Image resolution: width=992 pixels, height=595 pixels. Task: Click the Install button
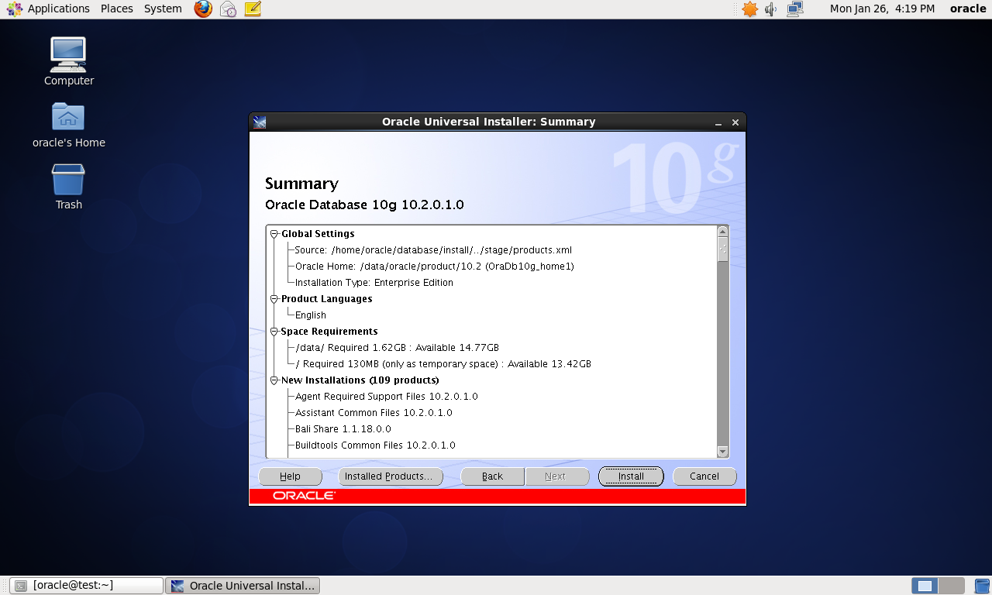tap(631, 476)
